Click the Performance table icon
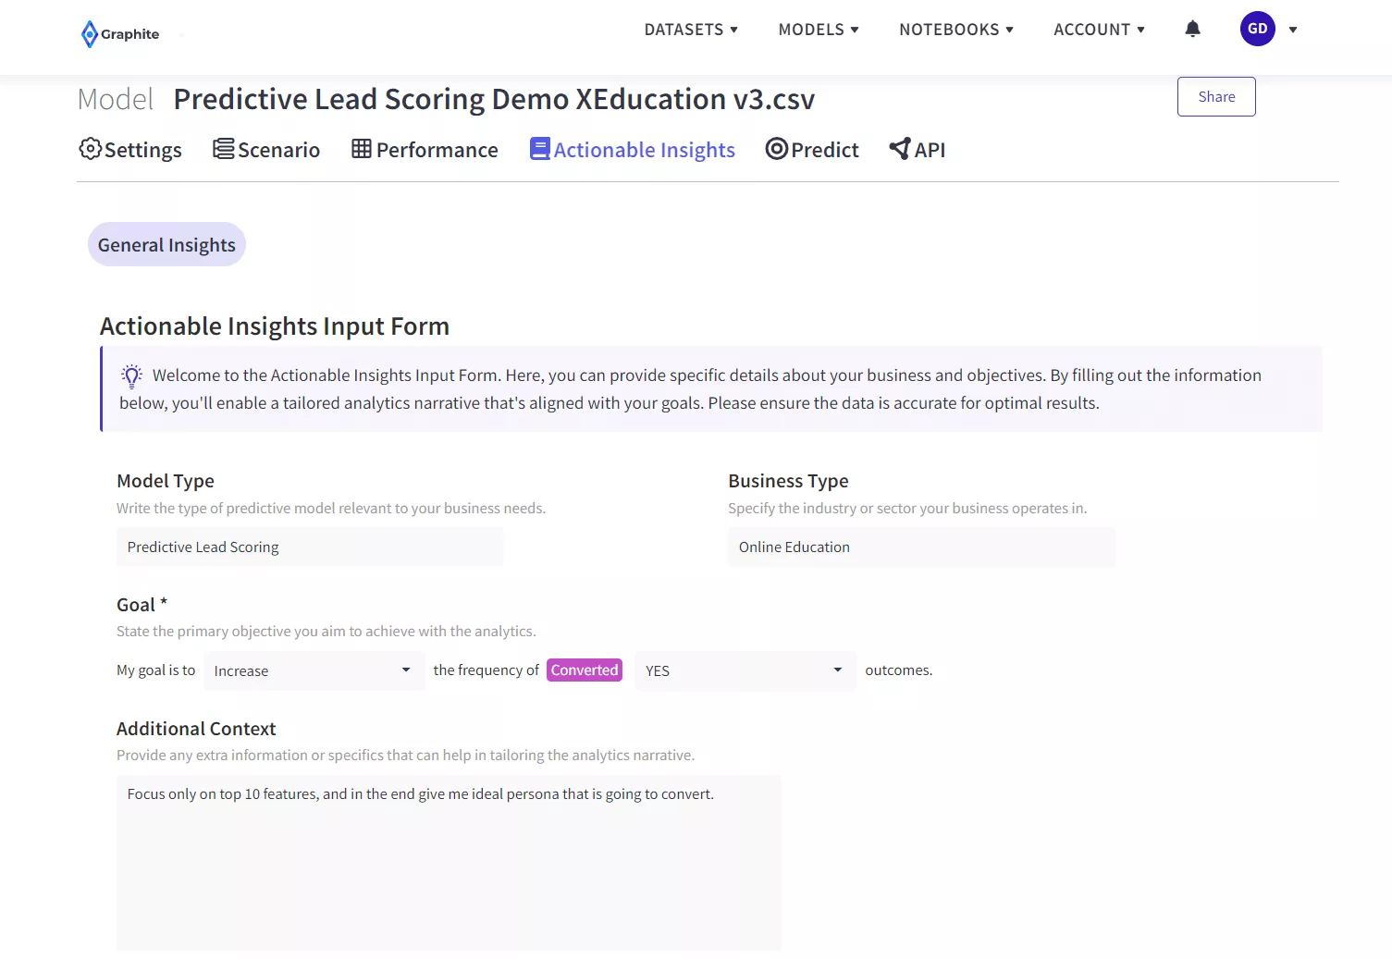This screenshot has height=959, width=1392. click(x=362, y=149)
